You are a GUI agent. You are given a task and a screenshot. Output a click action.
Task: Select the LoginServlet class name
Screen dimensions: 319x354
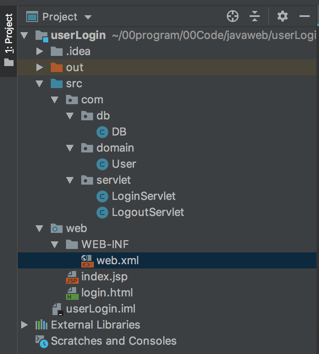[x=144, y=196]
